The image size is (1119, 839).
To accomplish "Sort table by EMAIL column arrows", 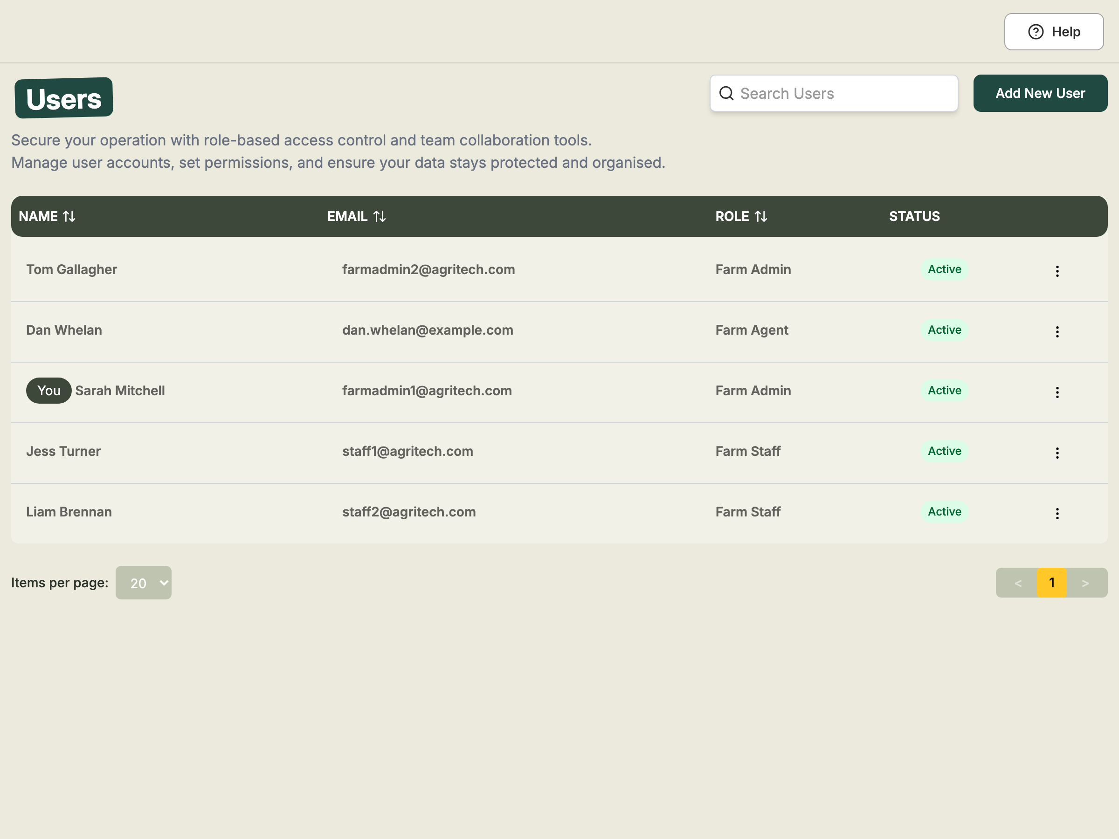I will (380, 216).
